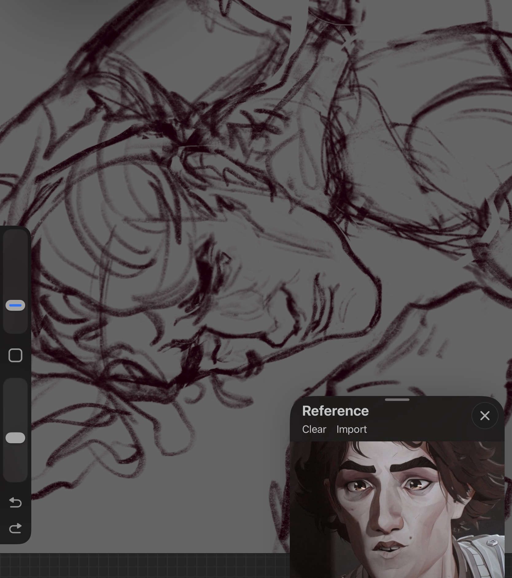
Task: Click the dark grid strip below the canvas
Action: pyautogui.click(x=144, y=565)
